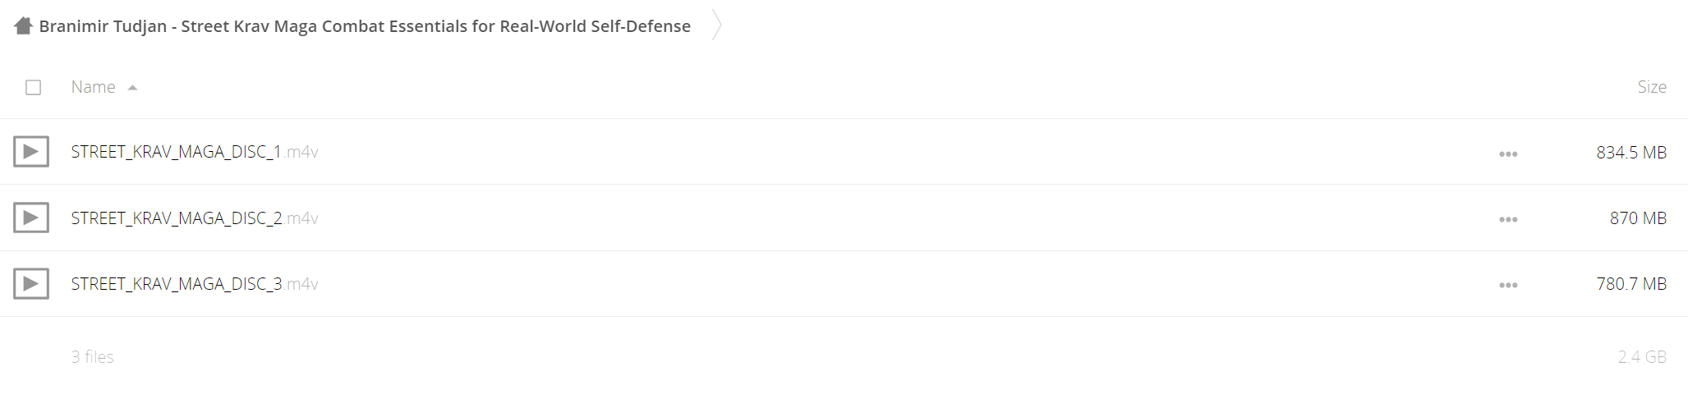
Task: Select the 780.7 MB size cell
Action: (x=1631, y=283)
